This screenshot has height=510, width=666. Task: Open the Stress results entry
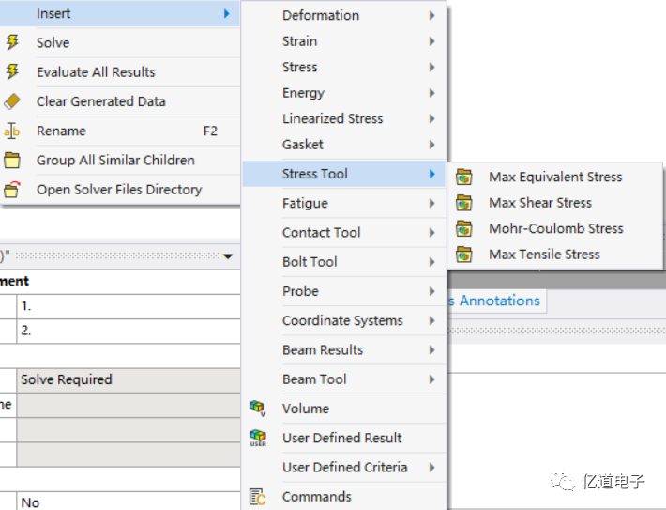point(344,68)
